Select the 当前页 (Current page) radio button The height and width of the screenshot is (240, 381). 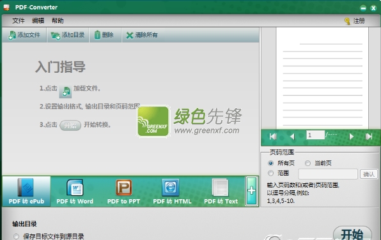(x=307, y=163)
